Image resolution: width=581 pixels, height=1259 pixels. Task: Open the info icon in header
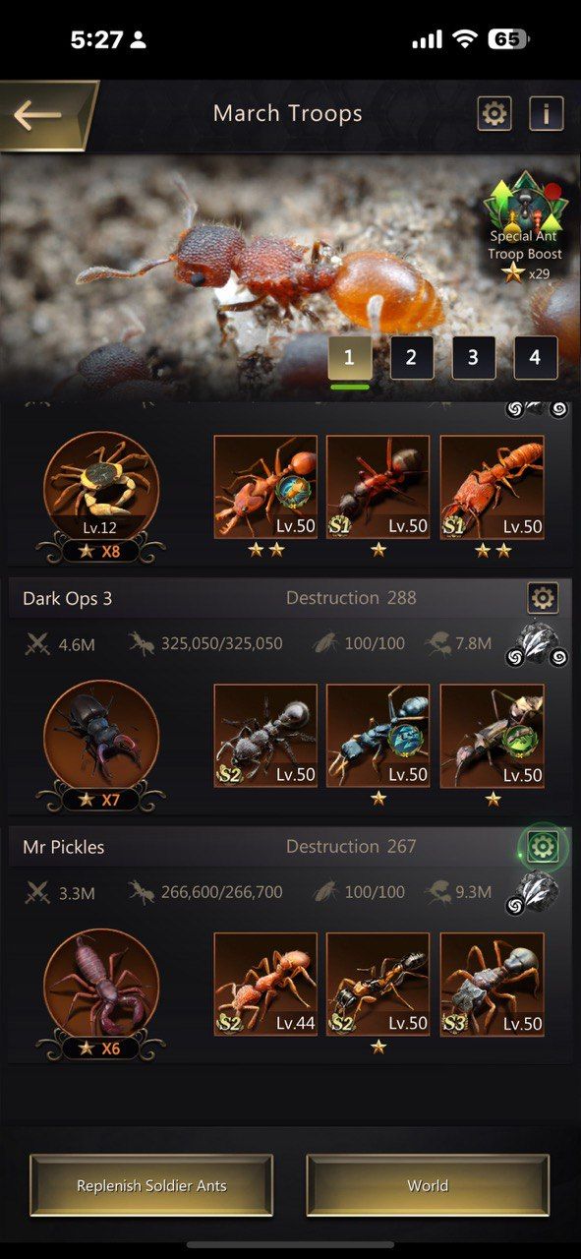(x=547, y=114)
